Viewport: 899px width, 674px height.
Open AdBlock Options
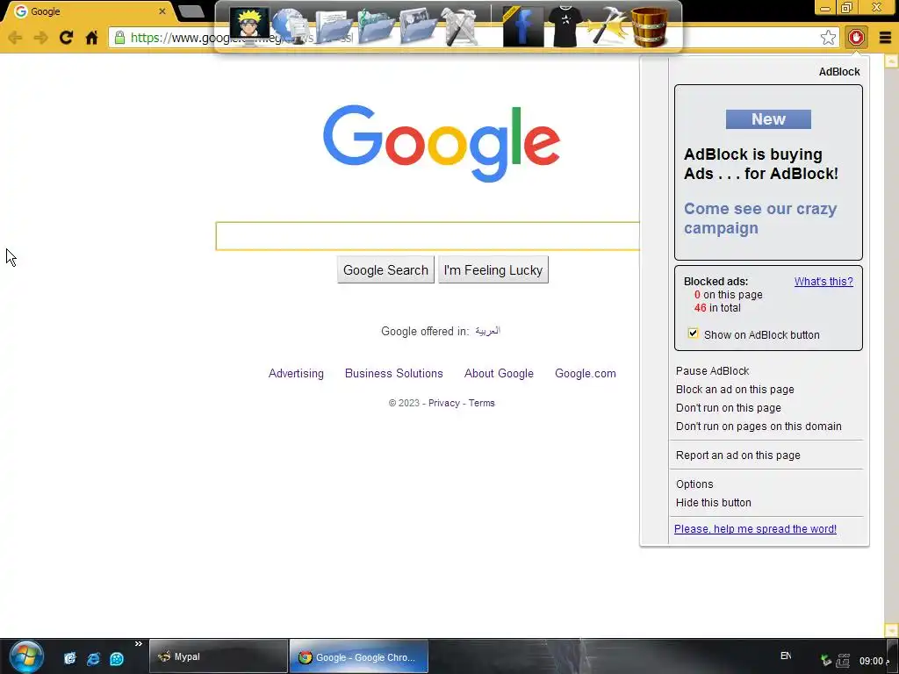[694, 484]
